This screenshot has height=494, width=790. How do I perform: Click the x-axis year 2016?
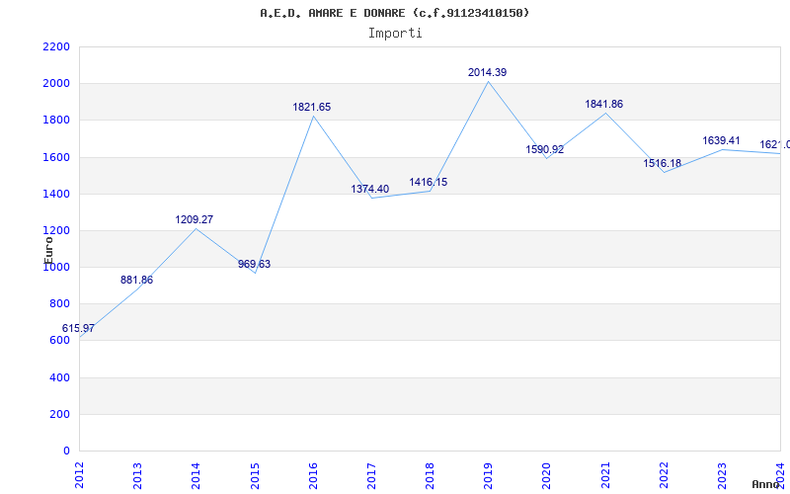[313, 475]
